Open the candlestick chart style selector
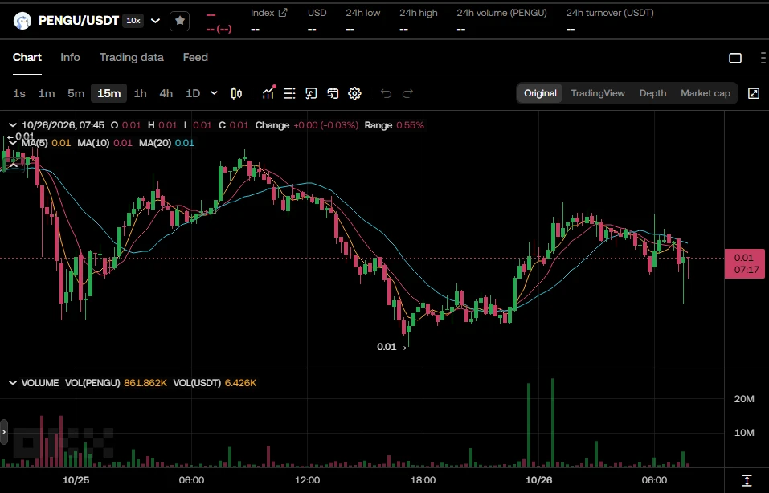 (x=236, y=93)
